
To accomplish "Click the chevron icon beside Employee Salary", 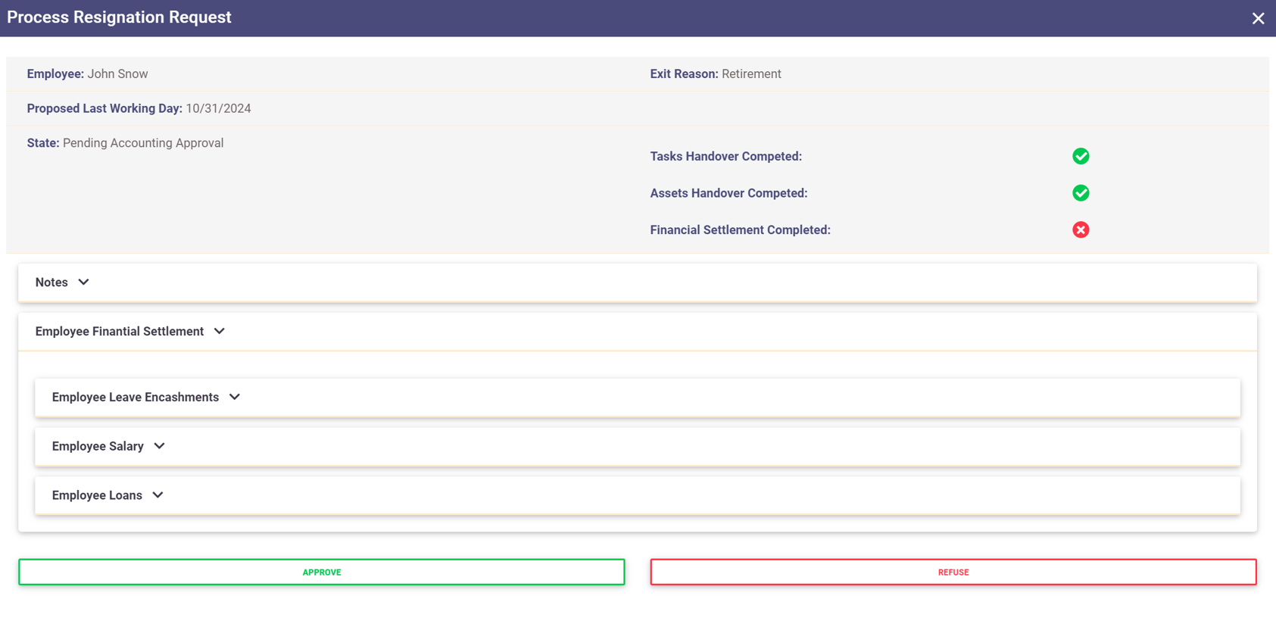I will tap(160, 446).
